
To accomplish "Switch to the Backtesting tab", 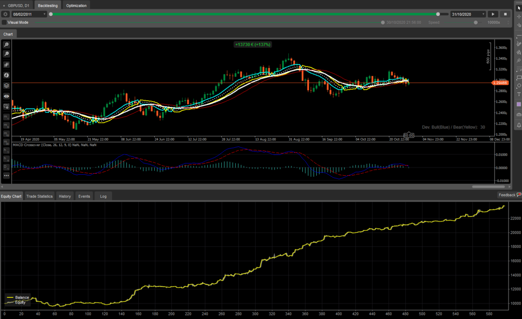I will [48, 6].
